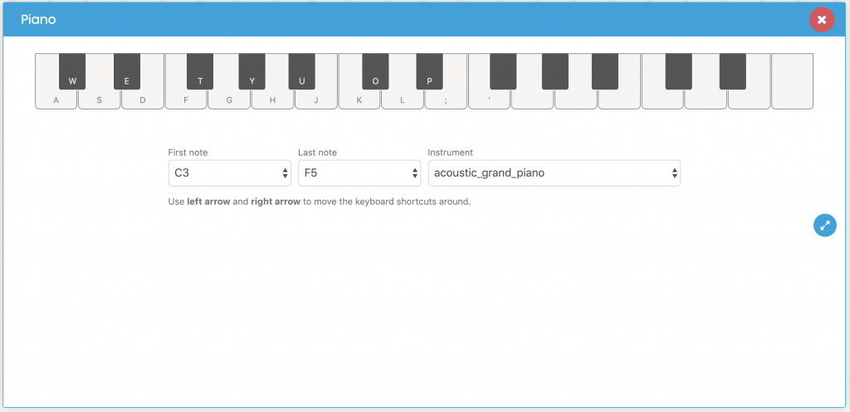
Task: Click the Instrument label
Action: click(x=451, y=153)
